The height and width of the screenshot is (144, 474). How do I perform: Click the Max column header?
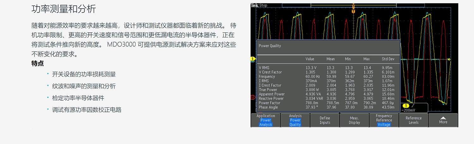point(367,59)
